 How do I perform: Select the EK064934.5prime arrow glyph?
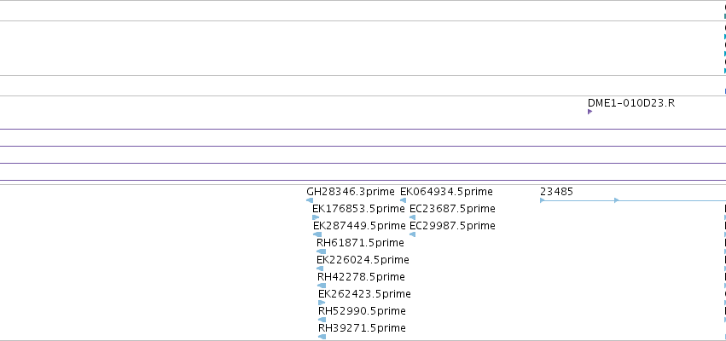403,200
